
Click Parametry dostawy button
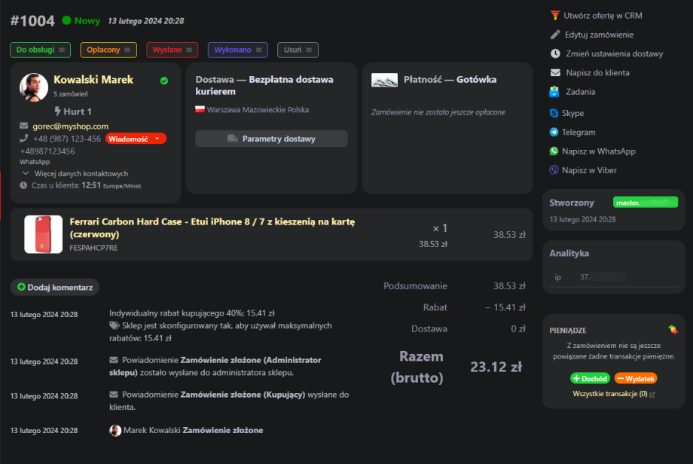pos(271,139)
